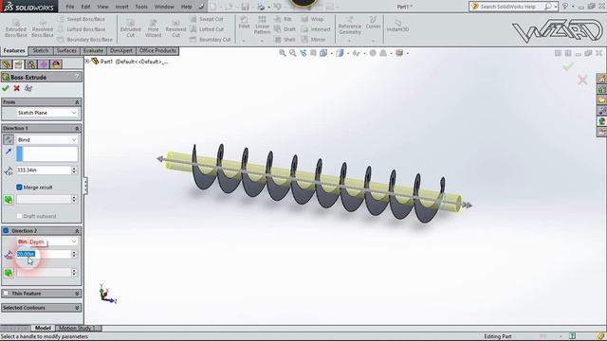This screenshot has height=341, width=607.
Task: Turn on draft in Direction 1
Action: [x=9, y=200]
